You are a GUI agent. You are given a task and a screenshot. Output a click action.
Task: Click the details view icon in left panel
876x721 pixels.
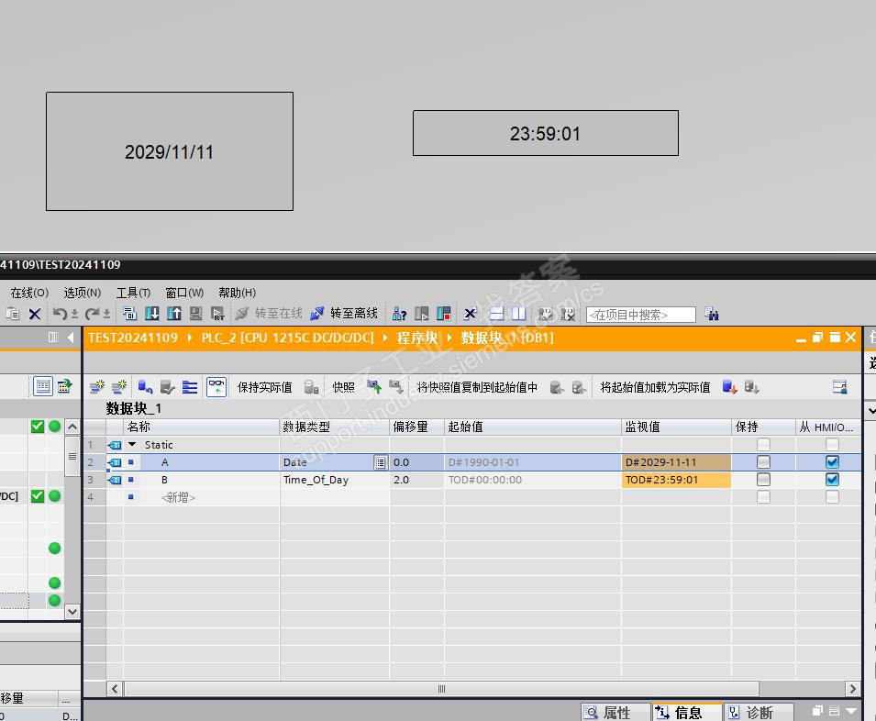coord(43,386)
